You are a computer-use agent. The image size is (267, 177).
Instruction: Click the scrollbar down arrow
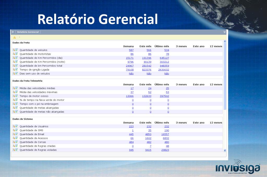point(225,150)
